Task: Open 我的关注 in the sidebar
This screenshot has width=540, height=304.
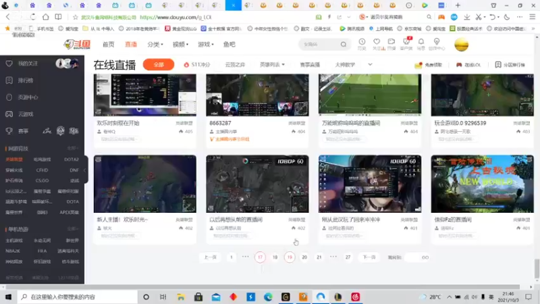Action: click(x=28, y=64)
